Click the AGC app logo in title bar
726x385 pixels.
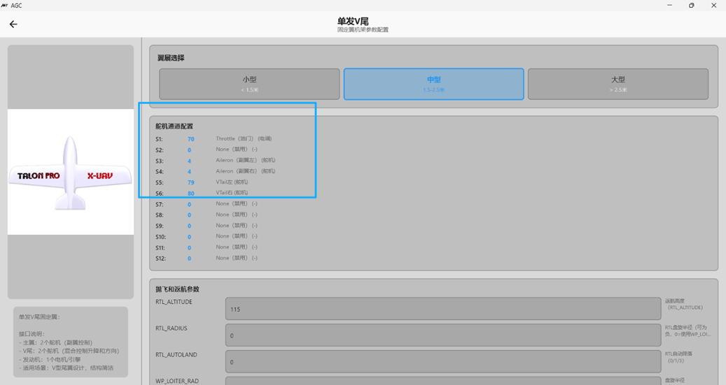pyautogui.click(x=6, y=5)
